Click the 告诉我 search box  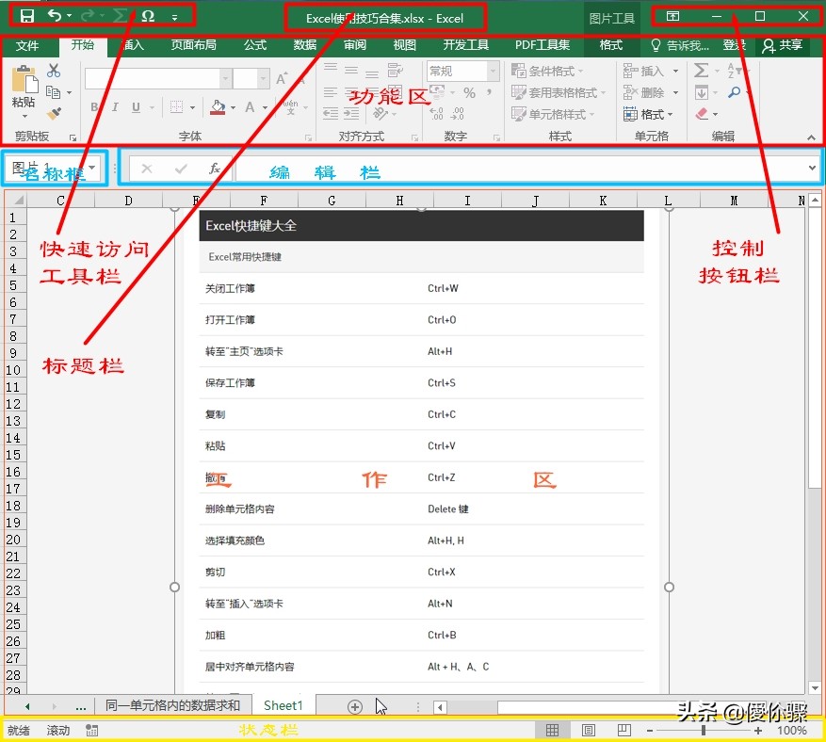coord(681,46)
